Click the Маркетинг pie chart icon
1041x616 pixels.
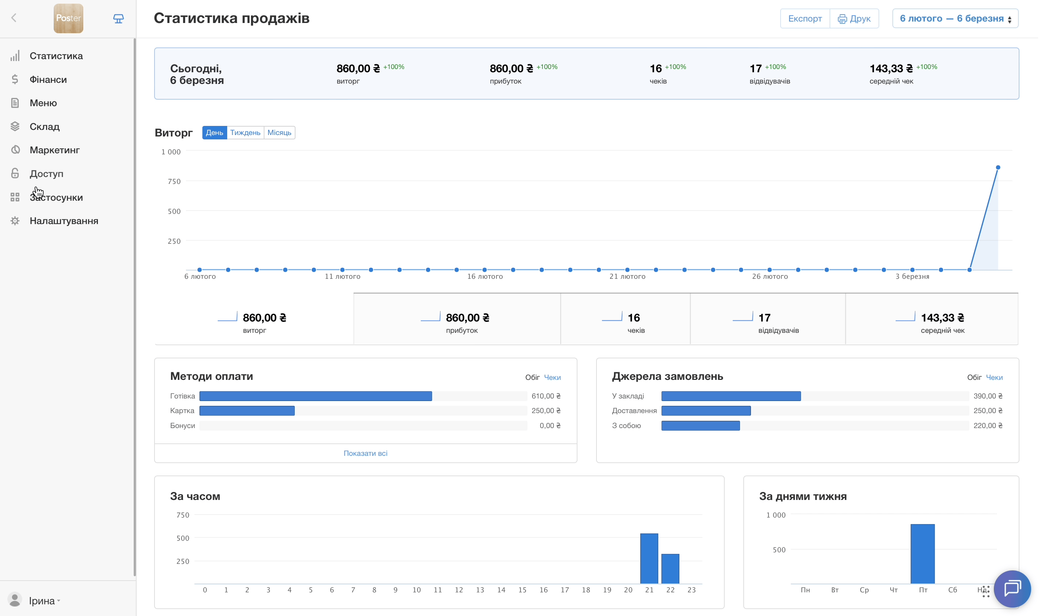(15, 150)
